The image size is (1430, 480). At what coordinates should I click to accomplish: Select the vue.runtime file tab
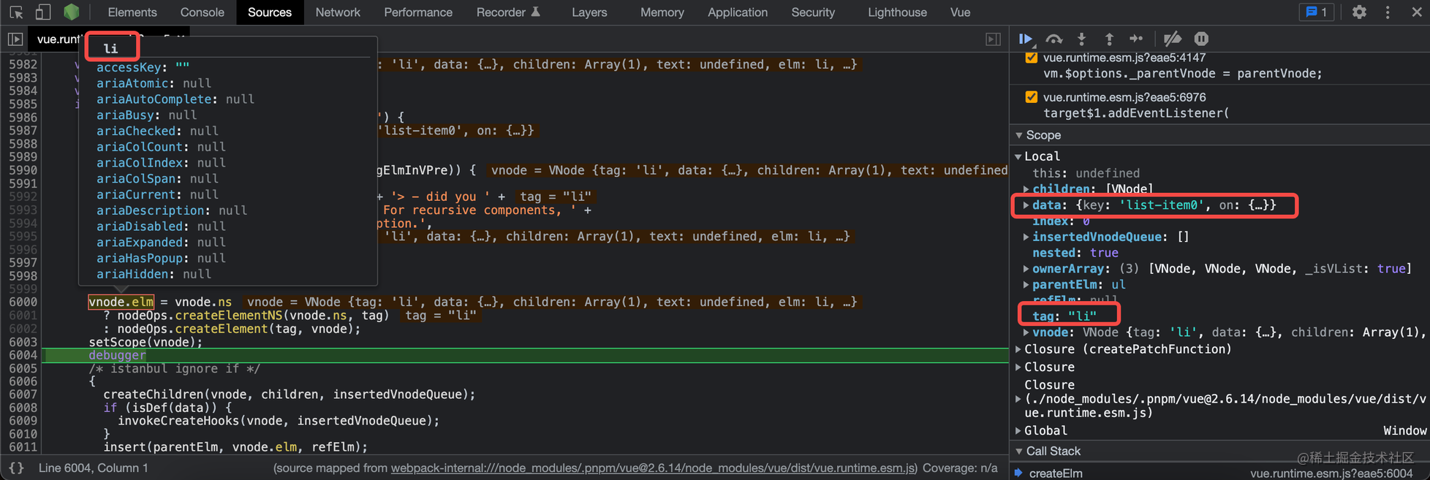click(x=58, y=39)
